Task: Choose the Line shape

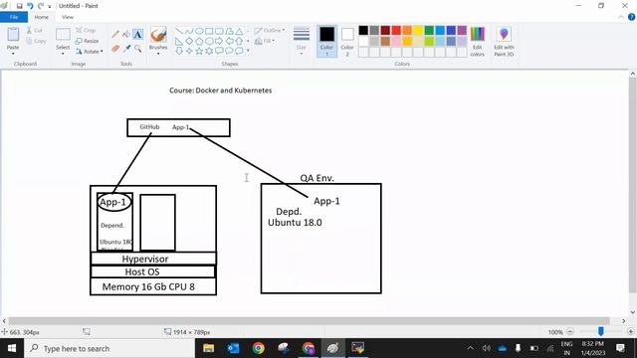Action: pyautogui.click(x=179, y=31)
